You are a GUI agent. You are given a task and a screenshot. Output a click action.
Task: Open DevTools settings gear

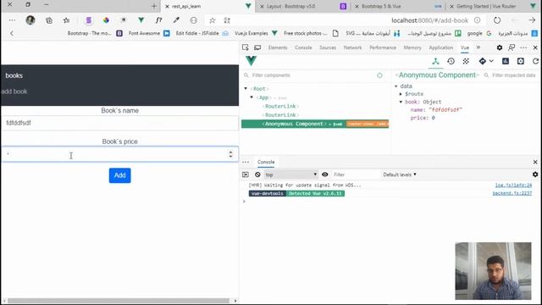pos(500,47)
